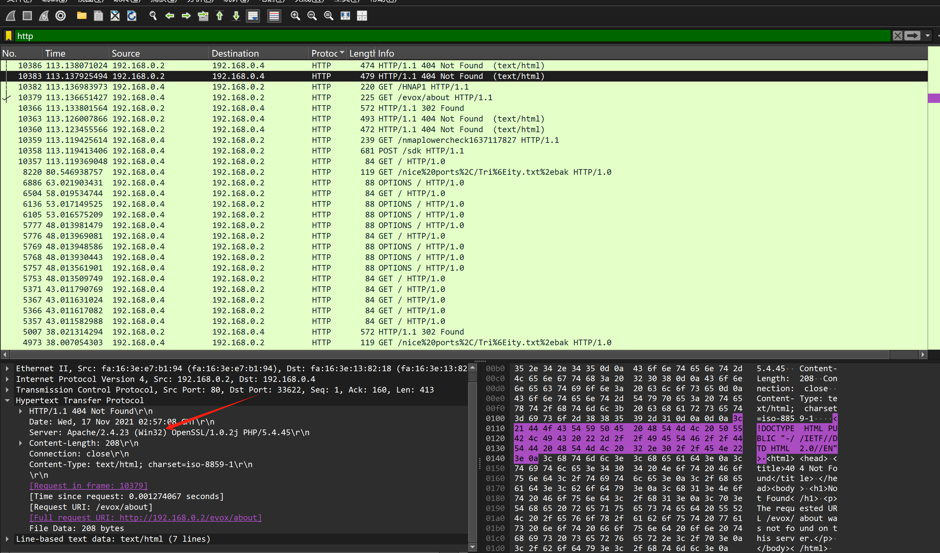The width and height of the screenshot is (940, 553).
Task: Open capture options gear icon
Action: [61, 16]
